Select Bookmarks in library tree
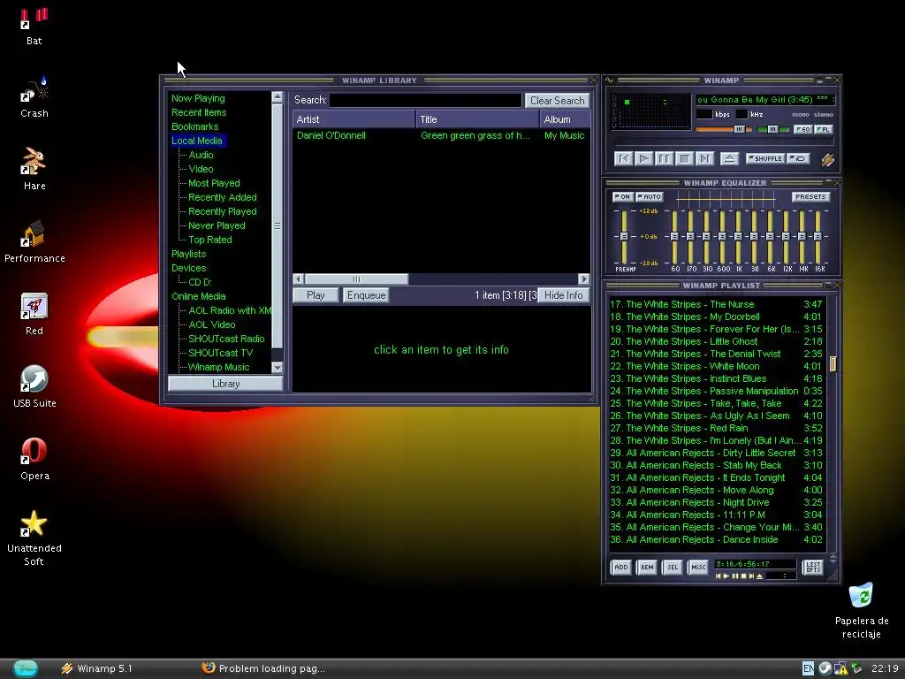Viewport: 905px width, 679px height. pyautogui.click(x=194, y=126)
